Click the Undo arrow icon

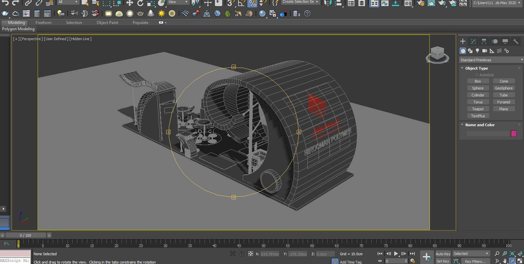[5, 3]
